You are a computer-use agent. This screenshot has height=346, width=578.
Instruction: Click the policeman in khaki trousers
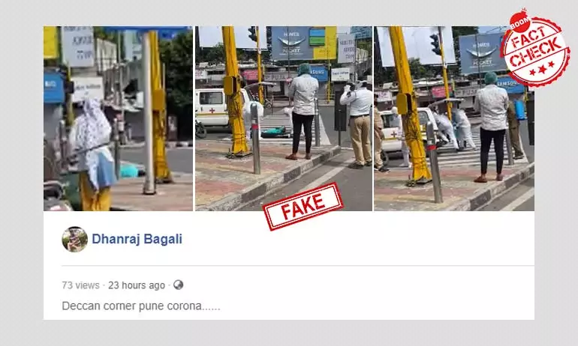point(357,125)
